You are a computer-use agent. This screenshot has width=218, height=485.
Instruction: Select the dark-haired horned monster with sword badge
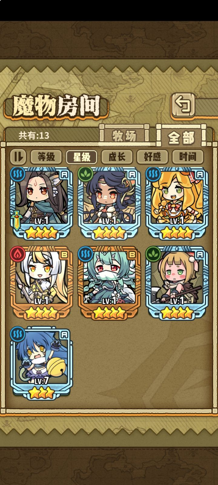(x=42, y=203)
